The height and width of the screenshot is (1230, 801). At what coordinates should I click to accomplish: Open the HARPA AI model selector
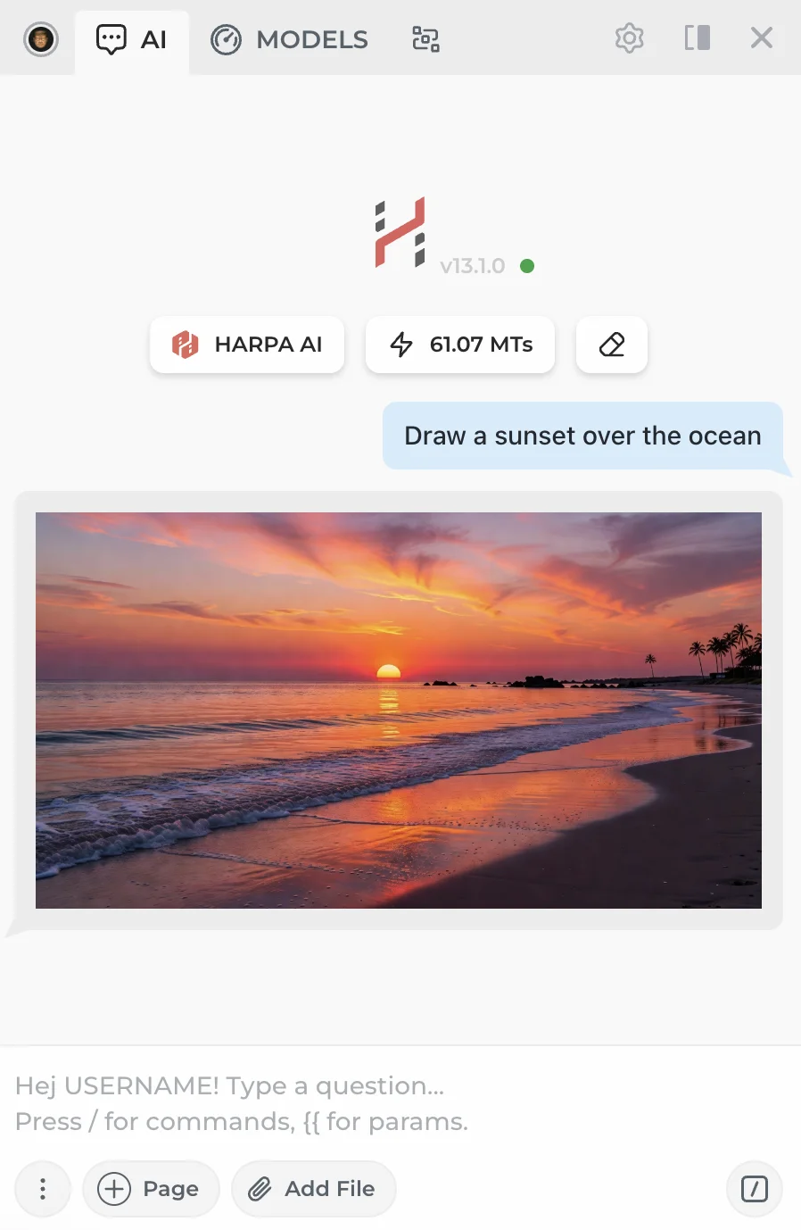(247, 345)
